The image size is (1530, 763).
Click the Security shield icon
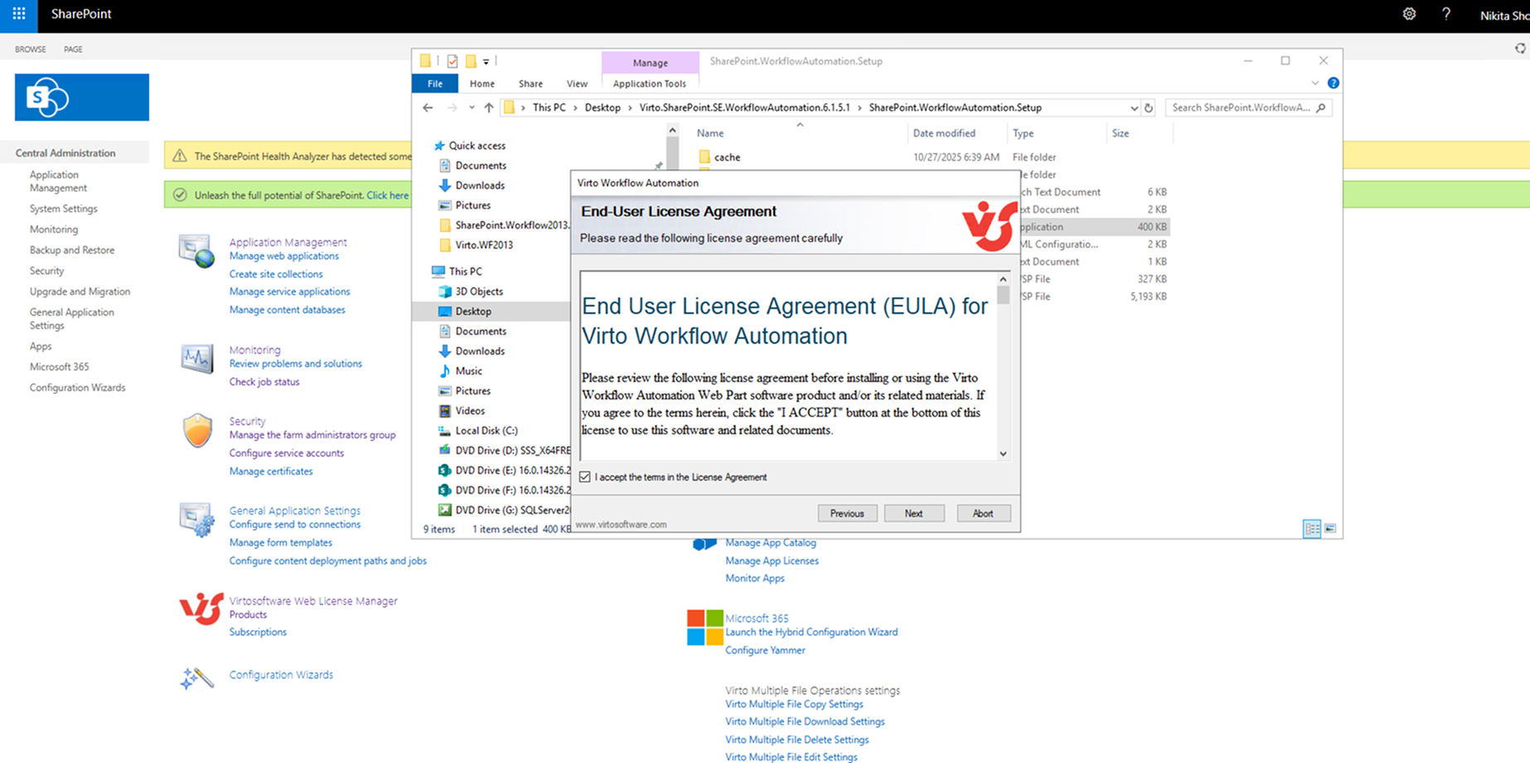[x=197, y=432]
